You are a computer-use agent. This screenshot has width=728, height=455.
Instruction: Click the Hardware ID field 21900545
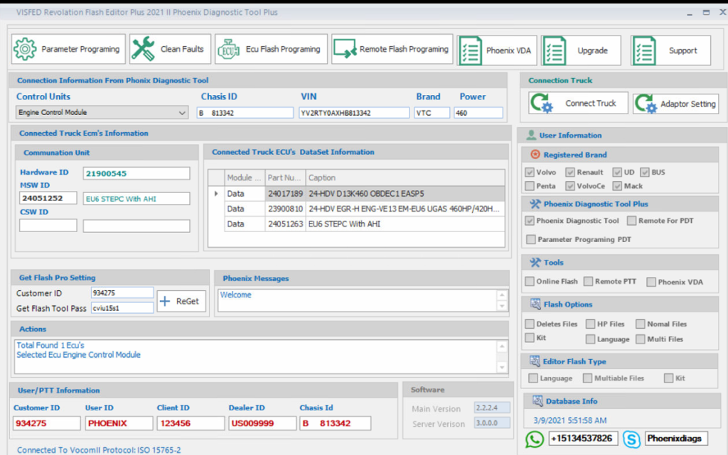(136, 173)
